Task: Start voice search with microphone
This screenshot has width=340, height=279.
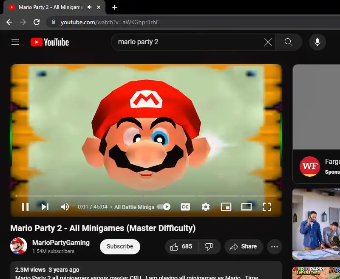Action: [x=317, y=42]
